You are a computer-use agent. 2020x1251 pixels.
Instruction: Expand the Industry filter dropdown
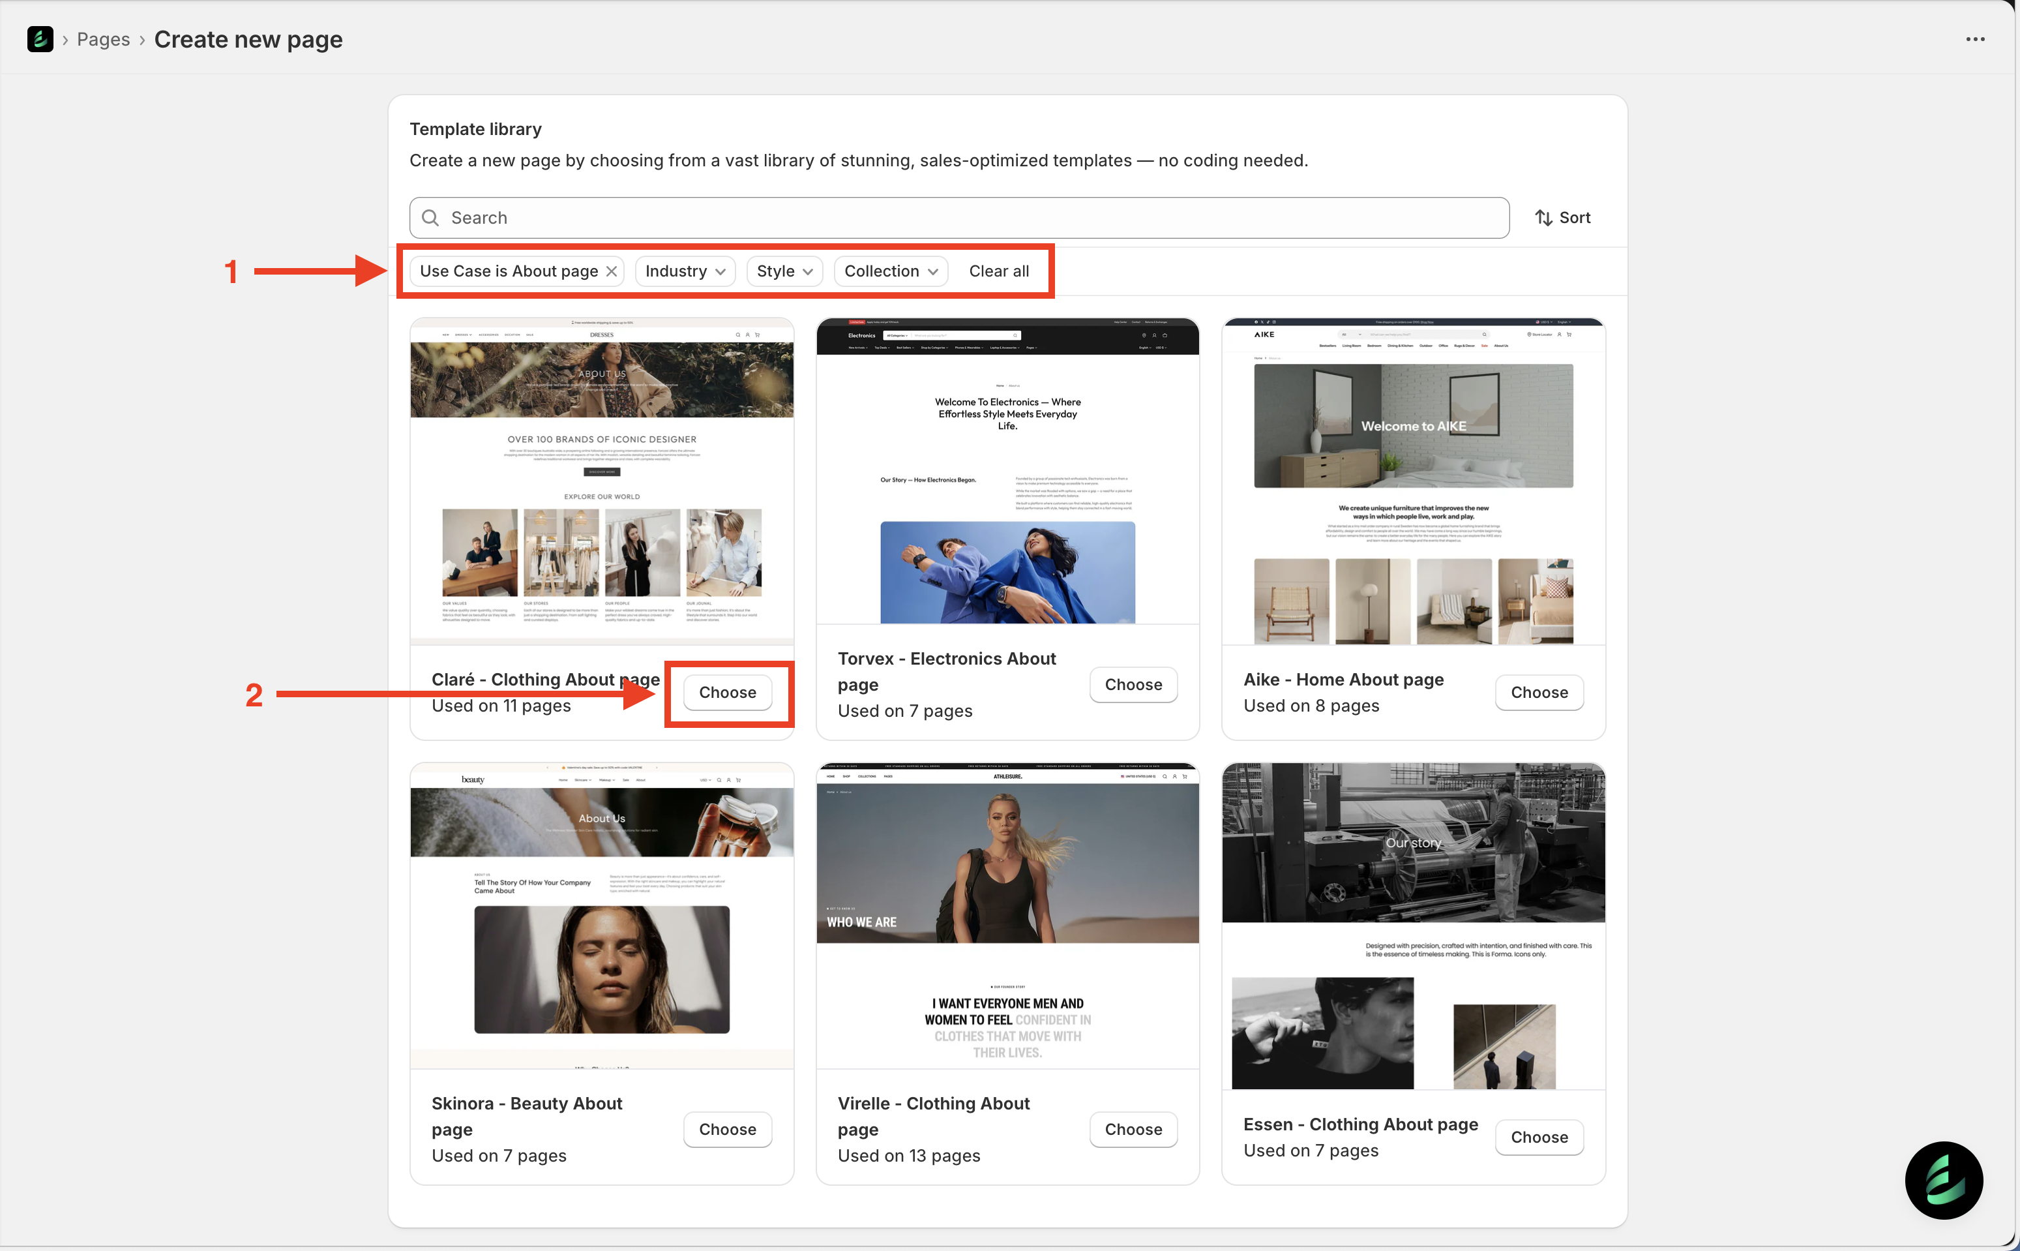pyautogui.click(x=685, y=271)
